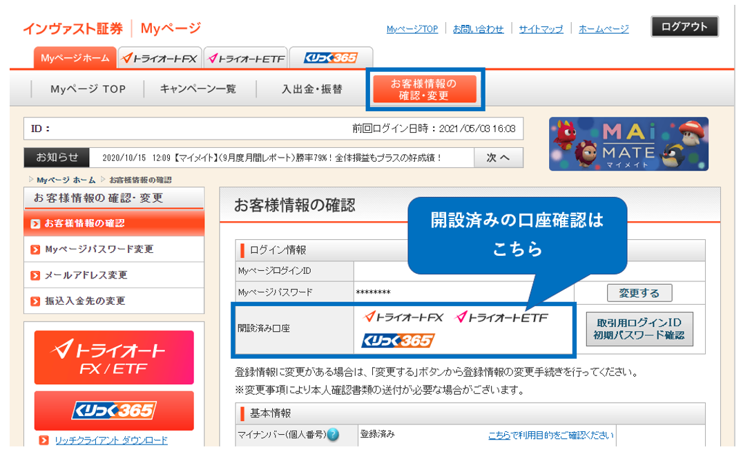
Task: Open the サイトマップ link
Action: [541, 29]
